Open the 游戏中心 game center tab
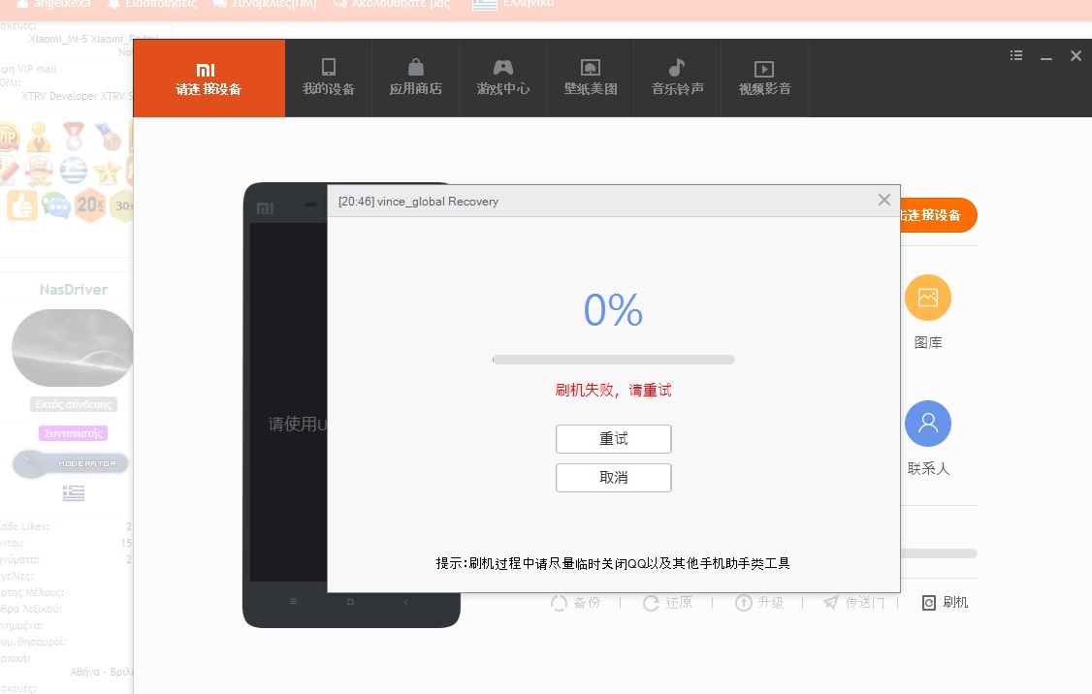This screenshot has height=694, width=1092. click(502, 78)
